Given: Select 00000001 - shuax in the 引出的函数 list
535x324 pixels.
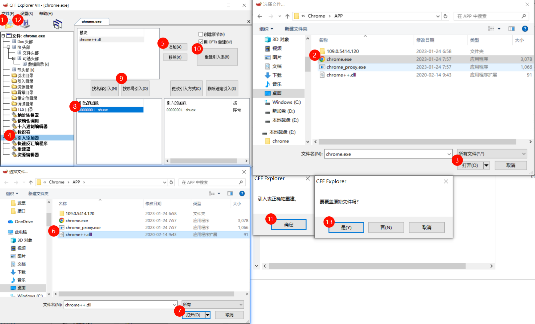Looking at the screenshot, I should pos(111,110).
